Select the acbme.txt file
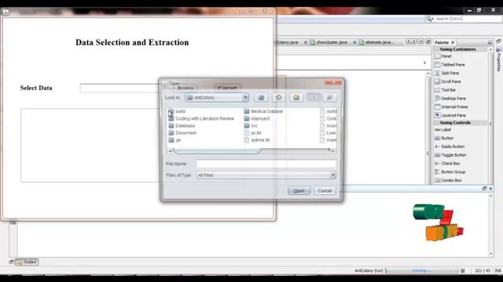The width and height of the screenshot is (503, 282). pos(257,140)
